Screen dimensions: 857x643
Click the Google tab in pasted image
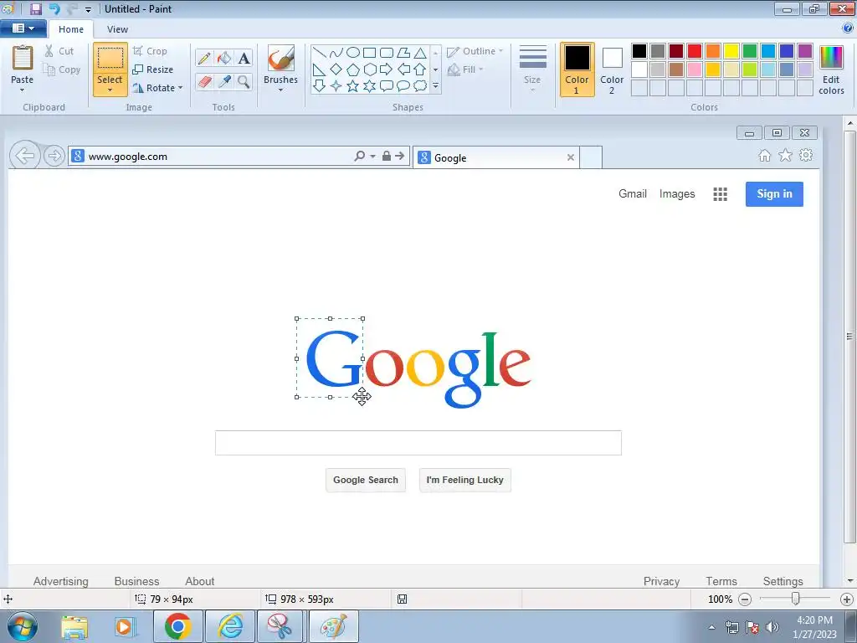pyautogui.click(x=495, y=157)
